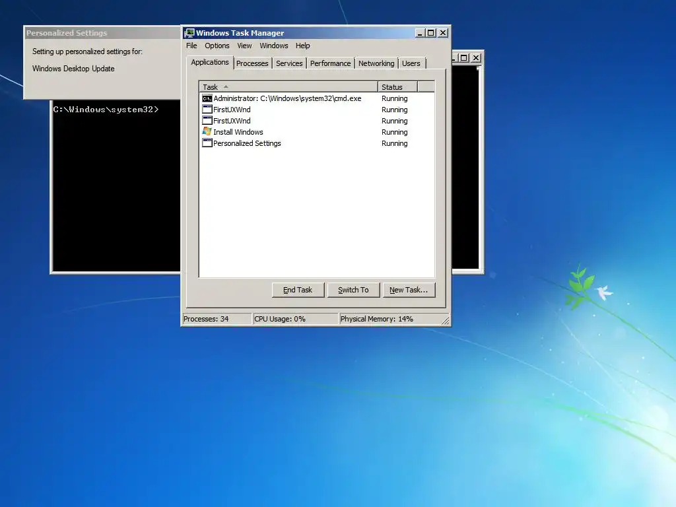Switch to the Users tab
Viewport: 676px width, 507px height.
pyautogui.click(x=411, y=63)
